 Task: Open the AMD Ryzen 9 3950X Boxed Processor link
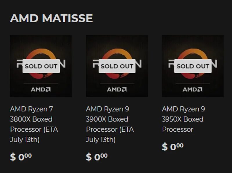click(x=183, y=119)
